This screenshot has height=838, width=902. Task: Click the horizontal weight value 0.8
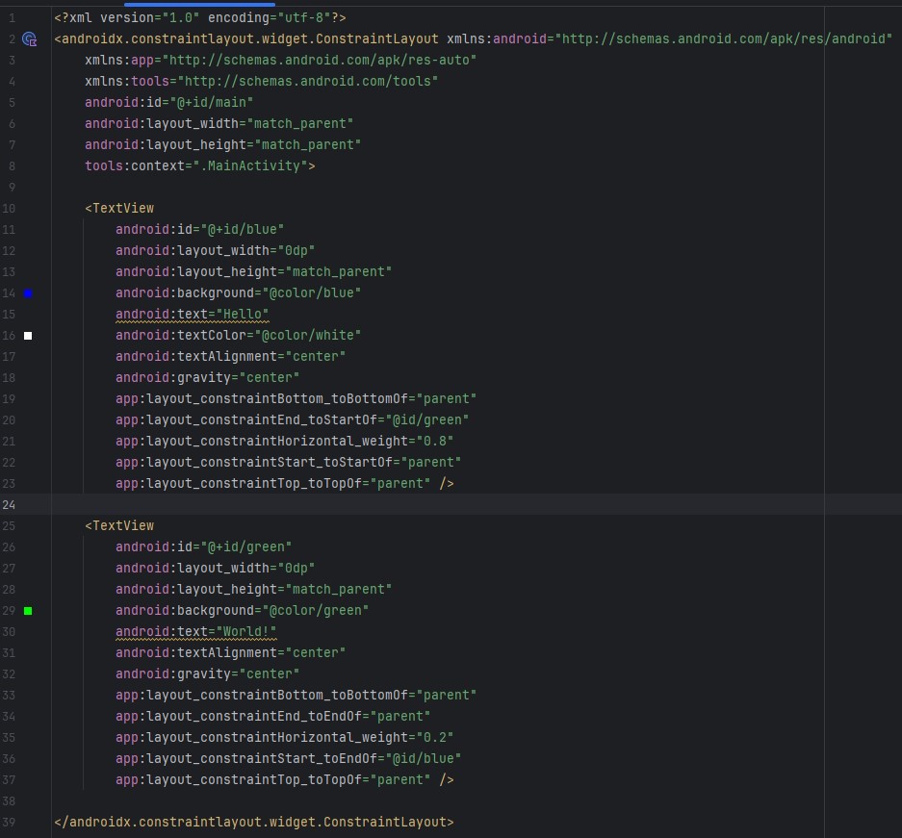431,442
